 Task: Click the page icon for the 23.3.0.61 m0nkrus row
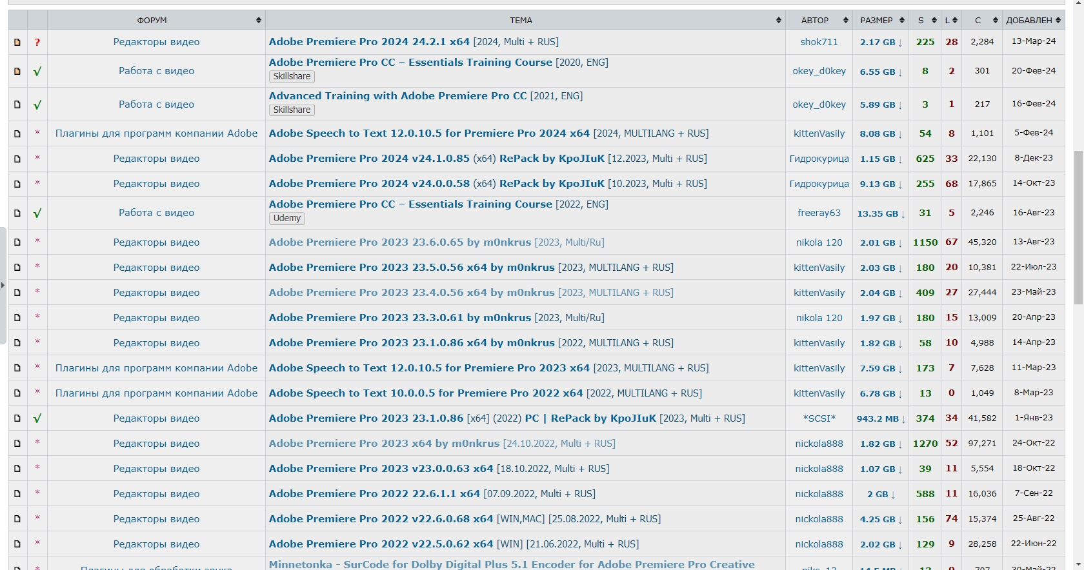[x=17, y=318]
